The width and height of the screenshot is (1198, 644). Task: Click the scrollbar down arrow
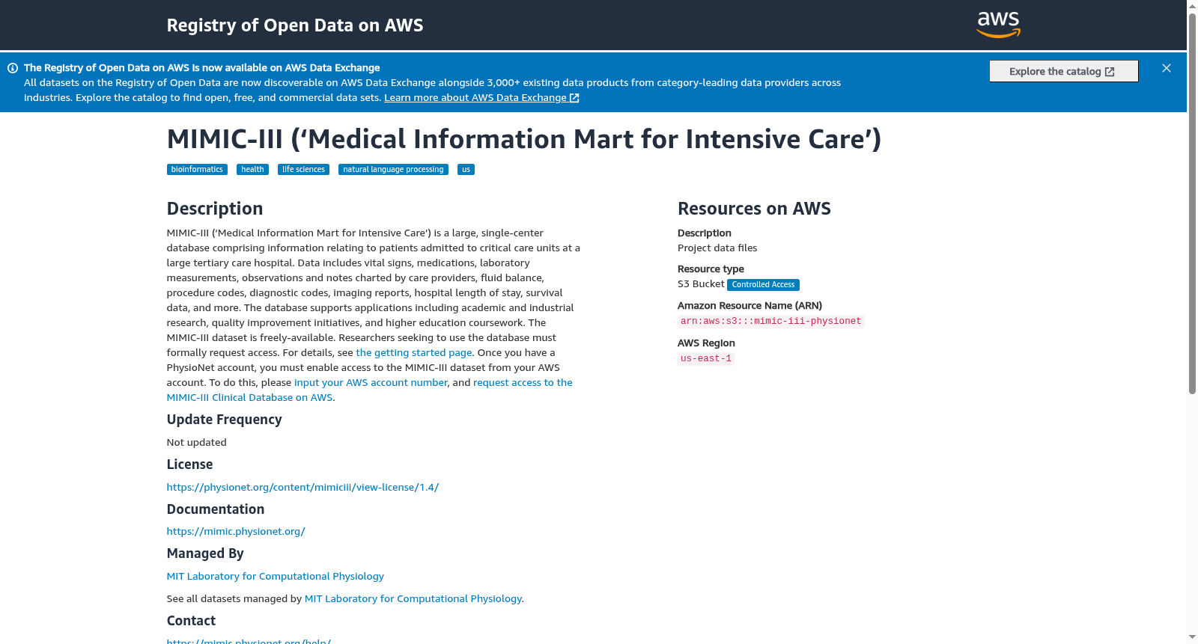(1193, 638)
